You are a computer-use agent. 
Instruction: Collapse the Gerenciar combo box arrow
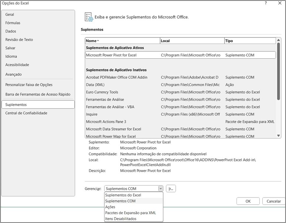161,189
